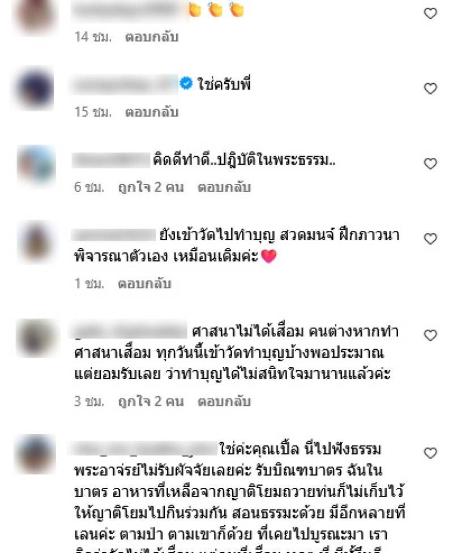Reply to the 14 ชม. comment
Screen dimensions: 453x553
tap(152, 37)
